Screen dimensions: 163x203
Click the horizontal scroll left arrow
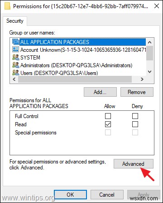coord(14,79)
